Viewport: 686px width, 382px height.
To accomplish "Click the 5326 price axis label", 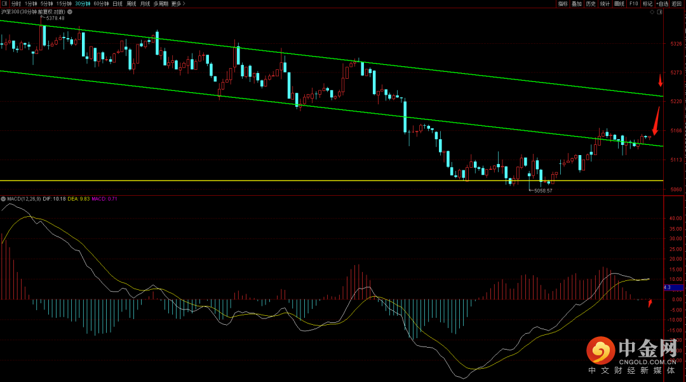I will 676,44.
